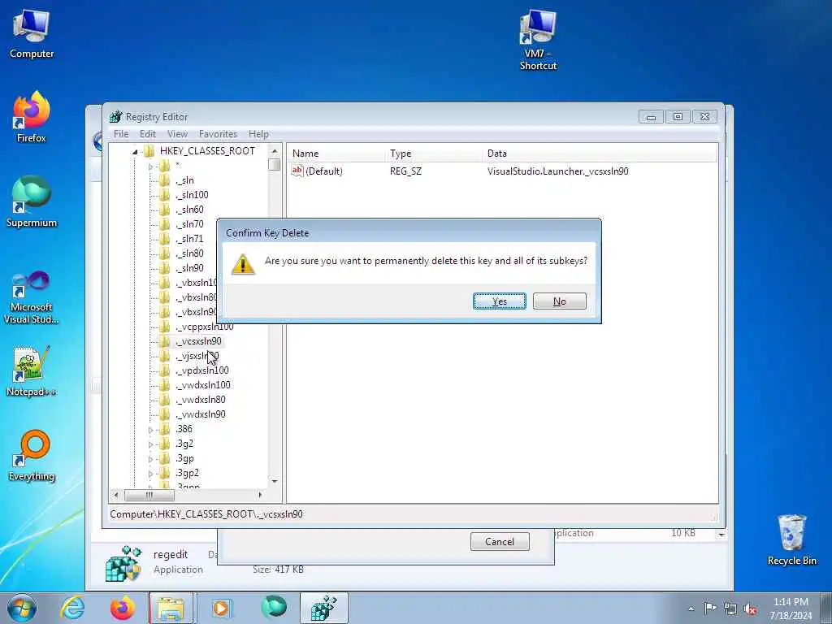Screen dimensions: 832x624
Task: Confirm key deletion with Yes button
Action: pos(500,301)
